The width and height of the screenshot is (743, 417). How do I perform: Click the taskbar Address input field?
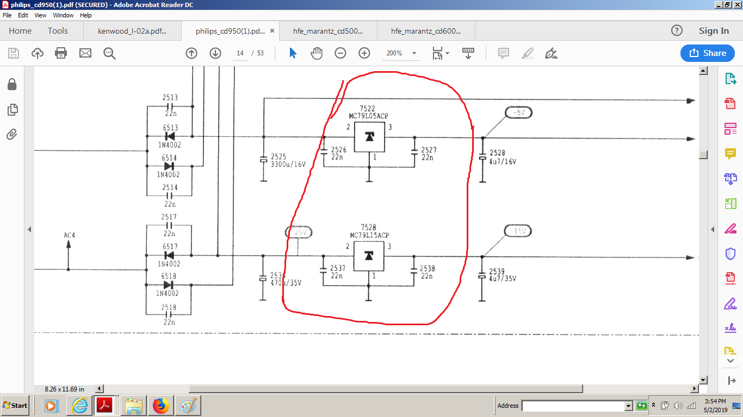coord(573,406)
